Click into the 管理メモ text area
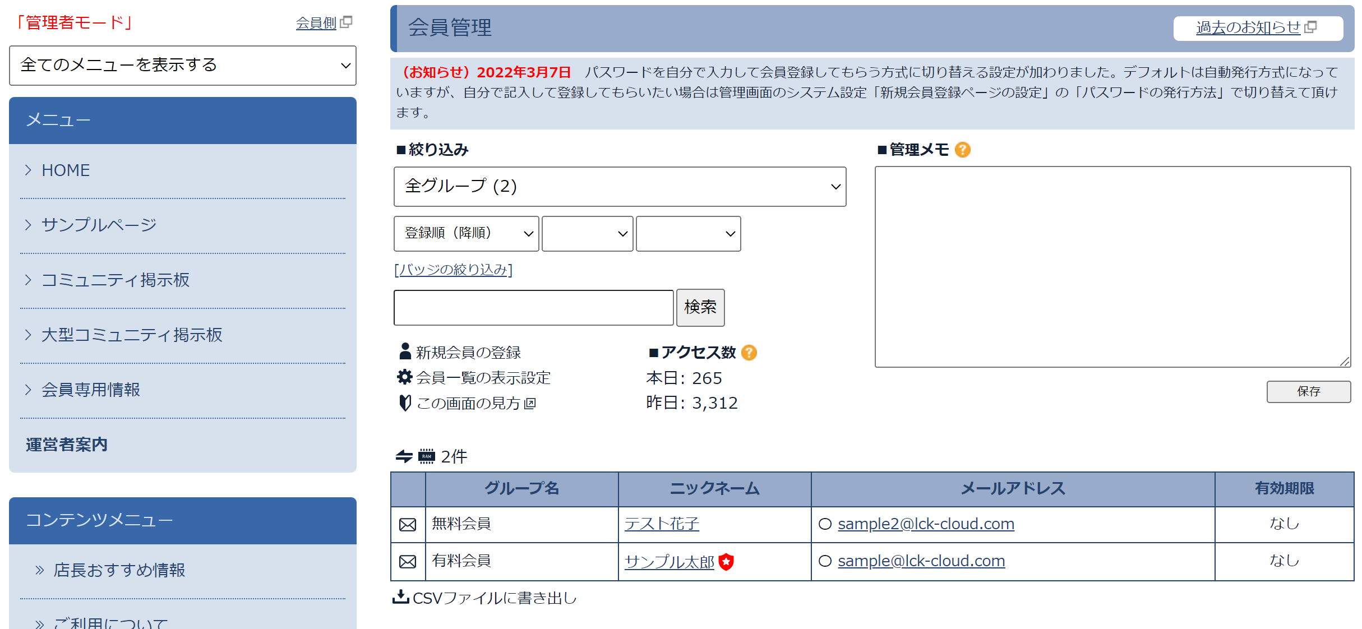This screenshot has width=1362, height=629. click(x=1113, y=267)
